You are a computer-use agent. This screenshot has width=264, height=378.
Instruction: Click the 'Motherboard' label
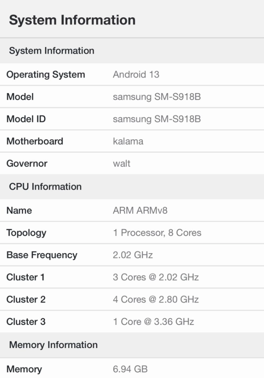pos(35,141)
